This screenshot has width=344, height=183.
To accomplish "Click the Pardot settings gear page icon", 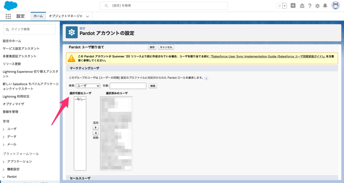I will [72, 33].
